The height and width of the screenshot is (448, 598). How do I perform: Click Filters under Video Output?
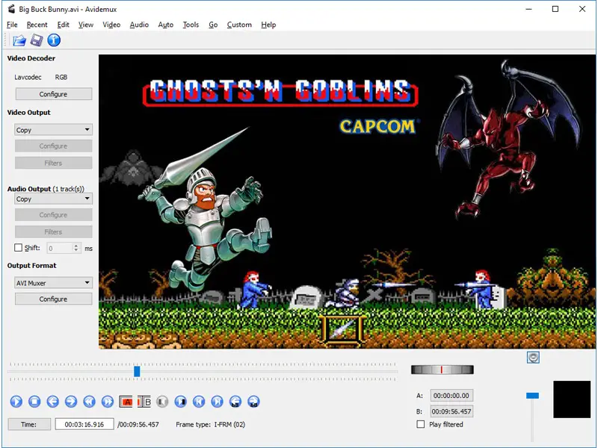pos(53,163)
